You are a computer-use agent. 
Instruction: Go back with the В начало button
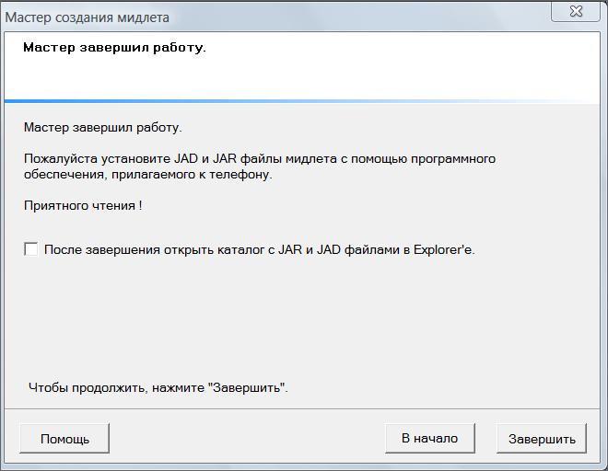(x=429, y=439)
